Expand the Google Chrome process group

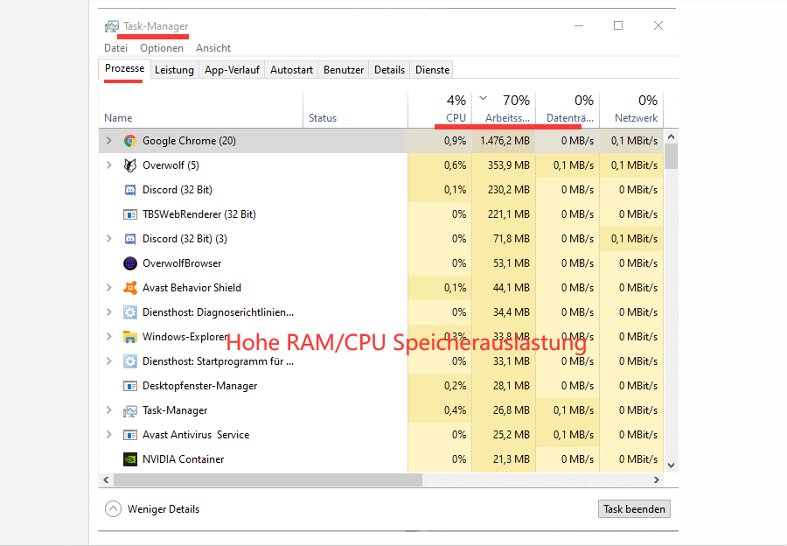[108, 140]
